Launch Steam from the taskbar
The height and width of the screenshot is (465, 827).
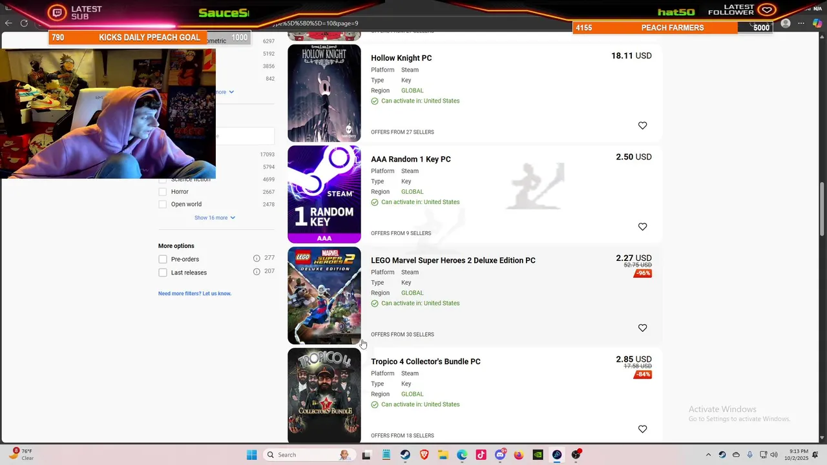(405, 455)
